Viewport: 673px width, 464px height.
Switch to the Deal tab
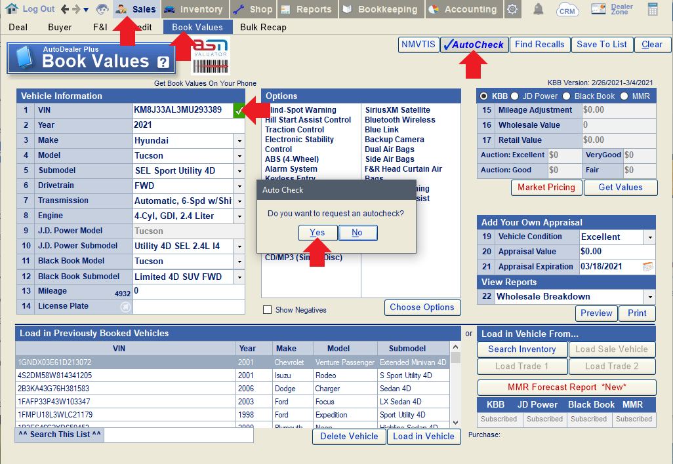click(18, 27)
